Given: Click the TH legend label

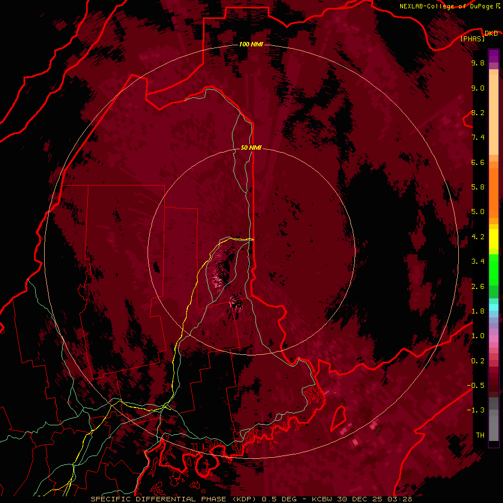Looking at the screenshot, I should [480, 435].
